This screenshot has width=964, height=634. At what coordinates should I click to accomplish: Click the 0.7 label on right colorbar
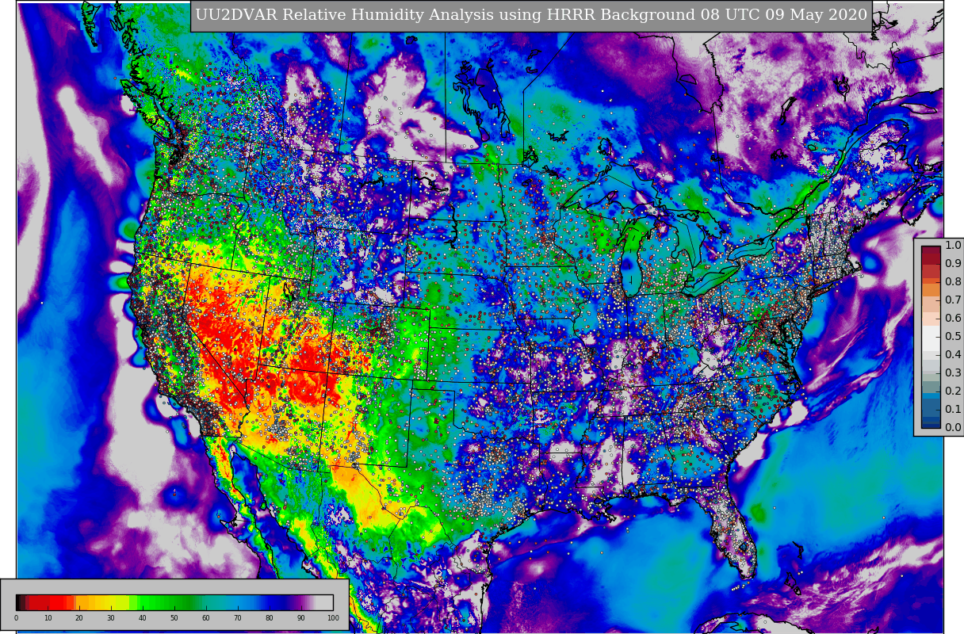953,300
